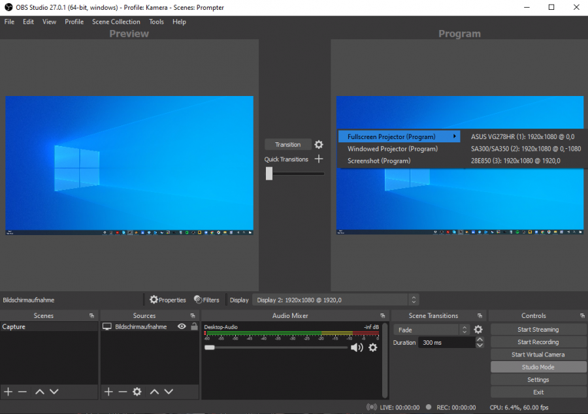Expand Fullscreen Projector (Program) submenu arrow

(x=455, y=136)
